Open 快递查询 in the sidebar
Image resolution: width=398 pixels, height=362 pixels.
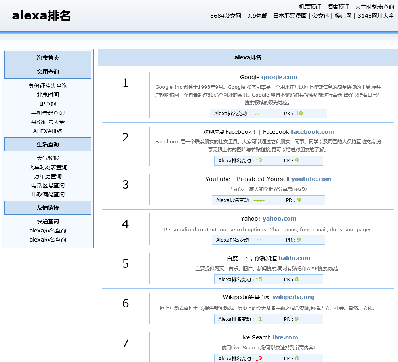pyautogui.click(x=48, y=222)
